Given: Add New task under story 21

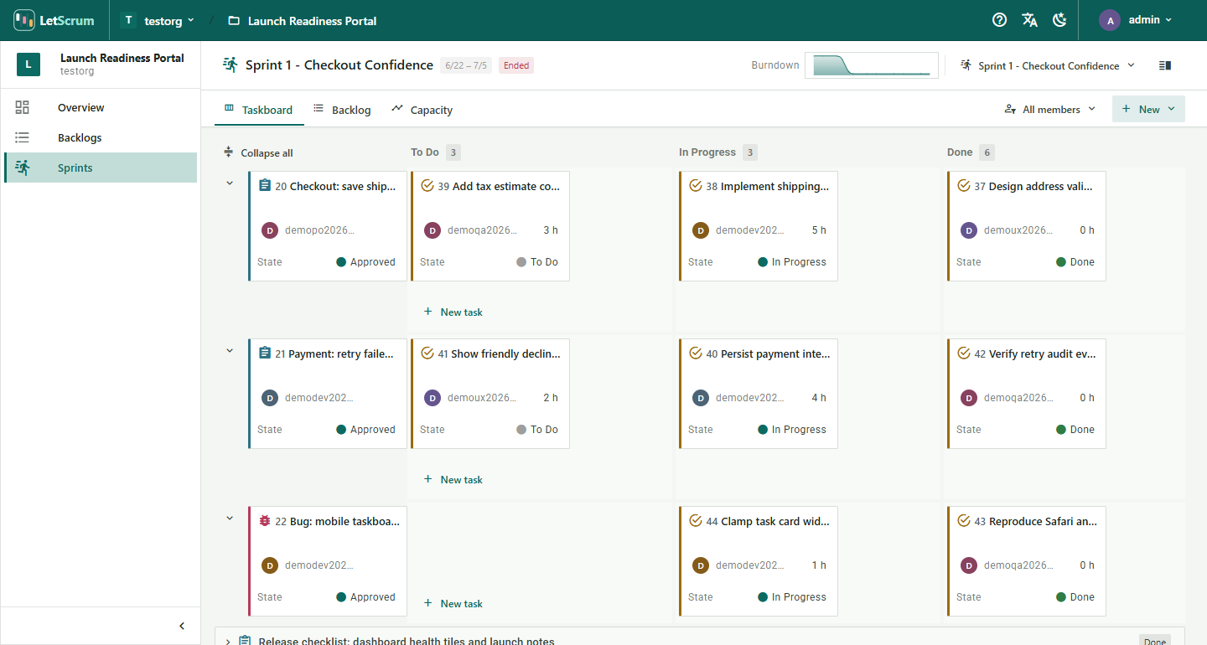Looking at the screenshot, I should click(453, 479).
